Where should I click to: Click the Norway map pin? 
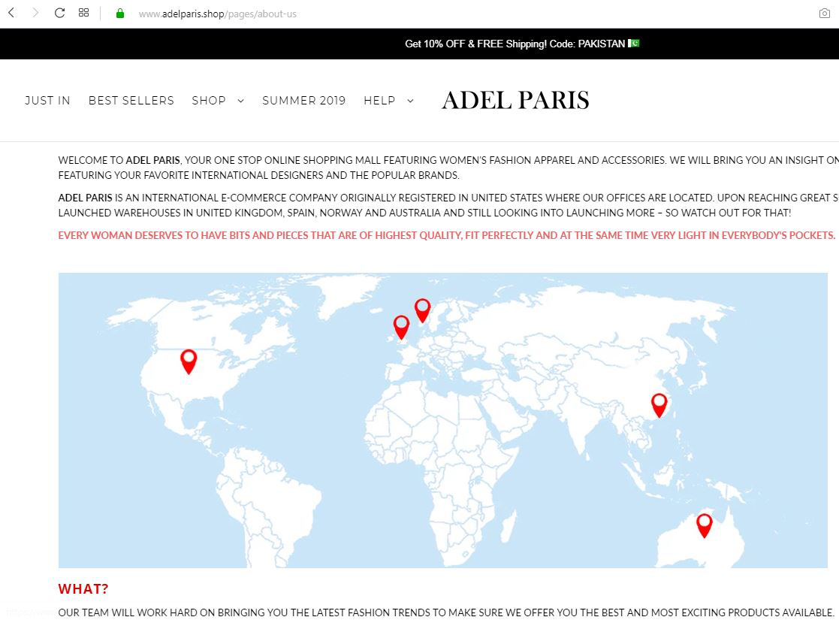[x=422, y=310]
